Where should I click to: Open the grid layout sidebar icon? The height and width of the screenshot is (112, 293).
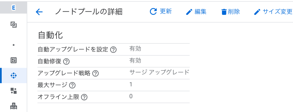pos(13,60)
